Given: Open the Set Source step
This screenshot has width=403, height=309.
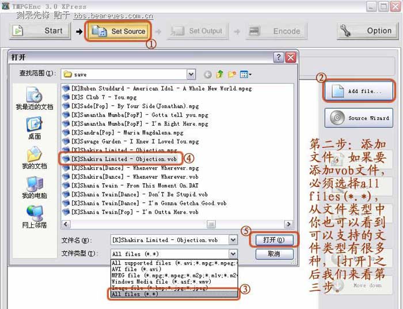Looking at the screenshot, I should tap(118, 31).
